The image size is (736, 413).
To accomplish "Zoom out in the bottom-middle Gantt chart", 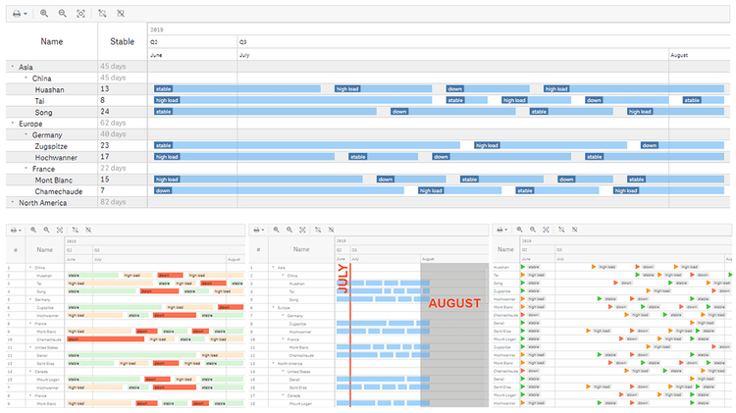I will pos(289,230).
